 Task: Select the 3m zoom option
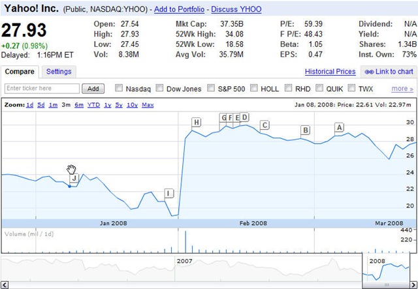click(66, 105)
